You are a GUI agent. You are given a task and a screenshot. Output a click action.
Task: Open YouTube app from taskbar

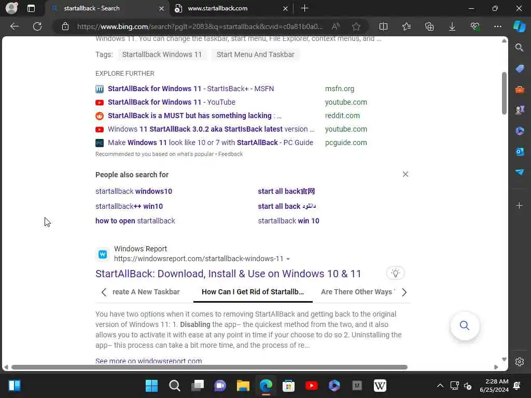pyautogui.click(x=311, y=386)
